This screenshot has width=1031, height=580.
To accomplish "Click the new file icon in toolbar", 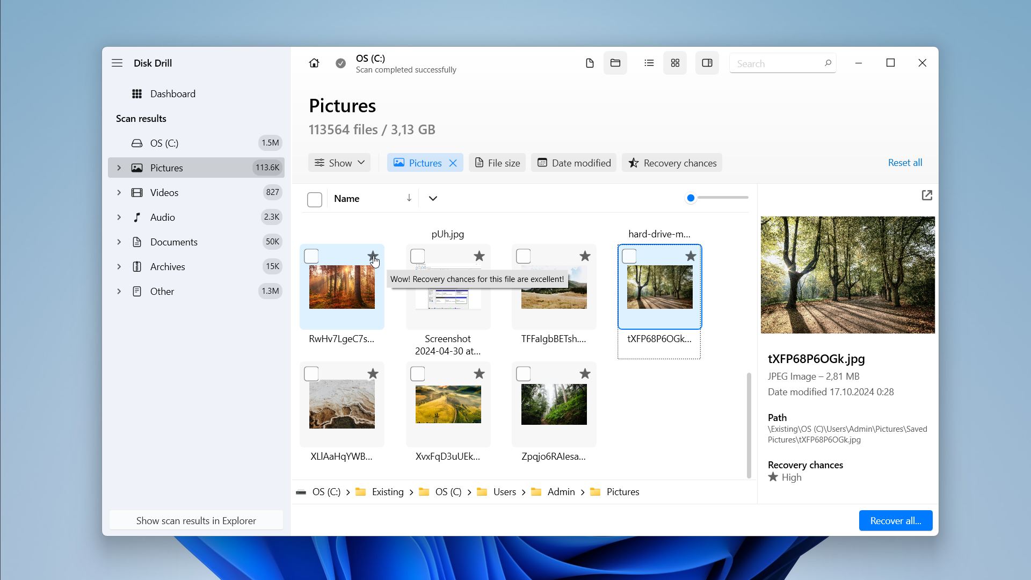I will 589,63.
